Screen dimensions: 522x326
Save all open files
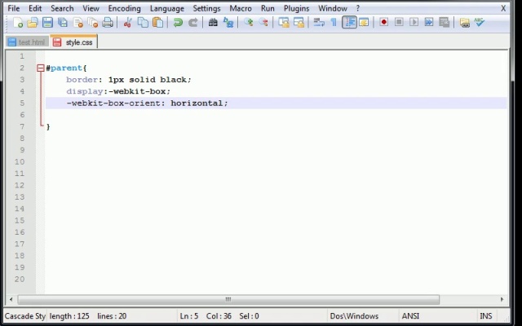pyautogui.click(x=63, y=23)
